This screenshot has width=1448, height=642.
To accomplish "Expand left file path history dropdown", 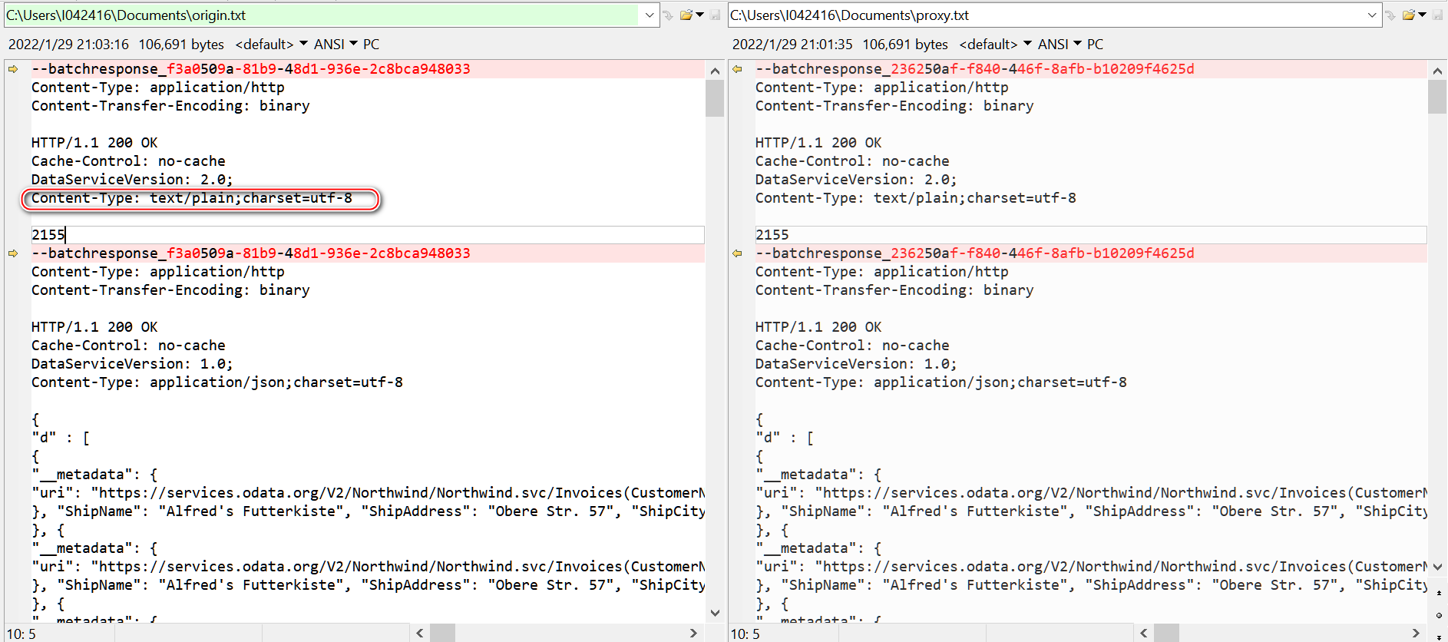I will (650, 15).
